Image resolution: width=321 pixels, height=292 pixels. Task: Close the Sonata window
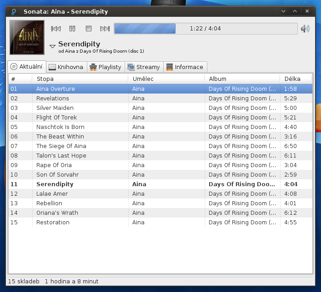tap(307, 11)
